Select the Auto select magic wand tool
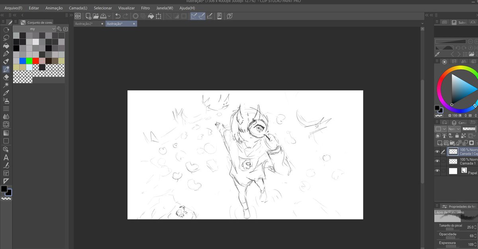478x249 pixels. coord(6,85)
